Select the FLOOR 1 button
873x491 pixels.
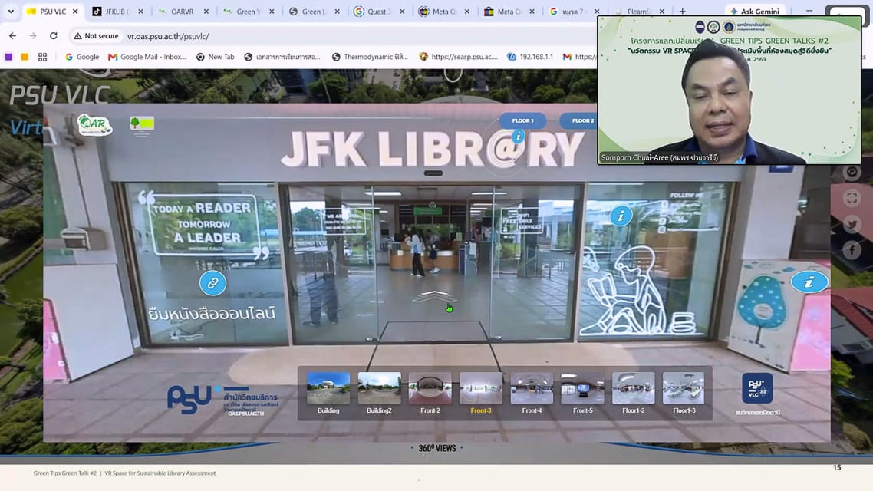(x=522, y=120)
